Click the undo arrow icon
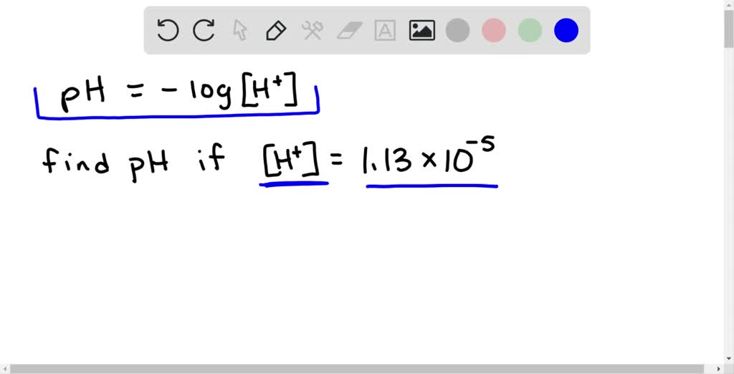734x374 pixels. tap(168, 30)
